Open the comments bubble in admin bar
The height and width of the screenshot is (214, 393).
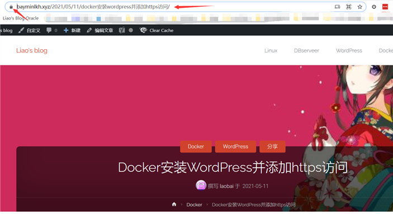51,30
